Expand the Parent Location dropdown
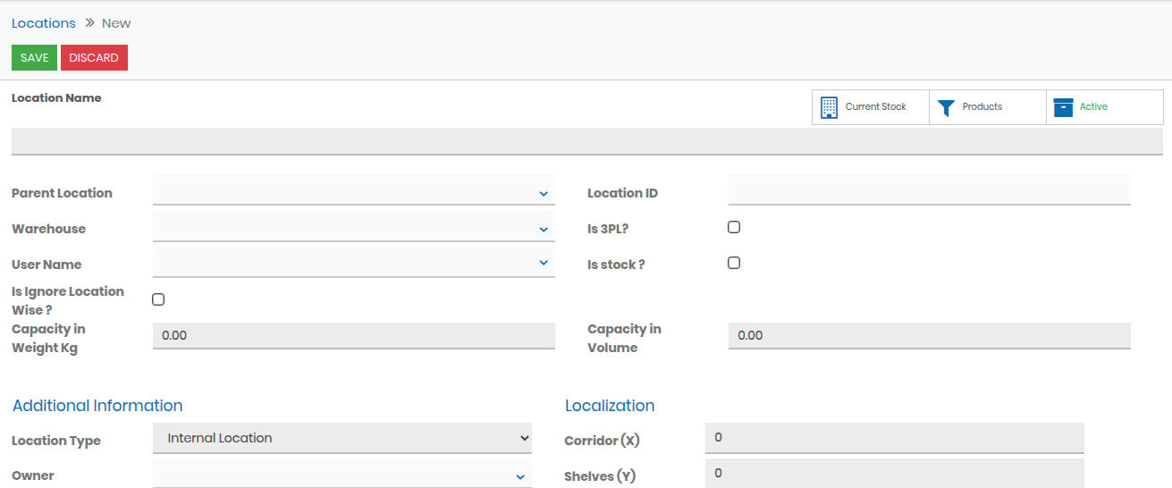Image resolution: width=1172 pixels, height=488 pixels. 353,192
